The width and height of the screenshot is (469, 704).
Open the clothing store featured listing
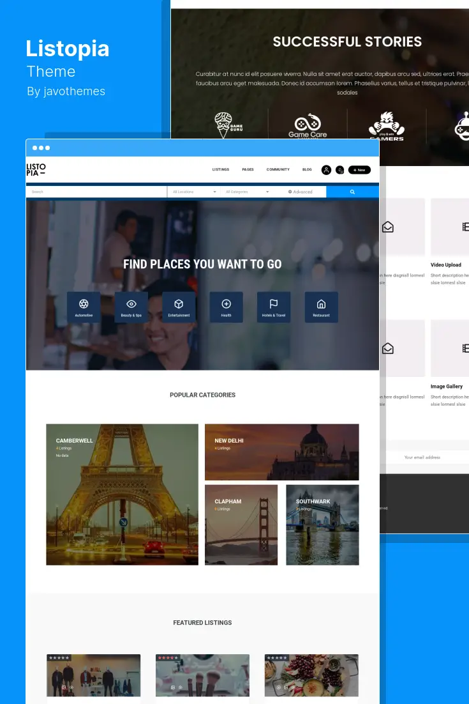[x=93, y=675]
